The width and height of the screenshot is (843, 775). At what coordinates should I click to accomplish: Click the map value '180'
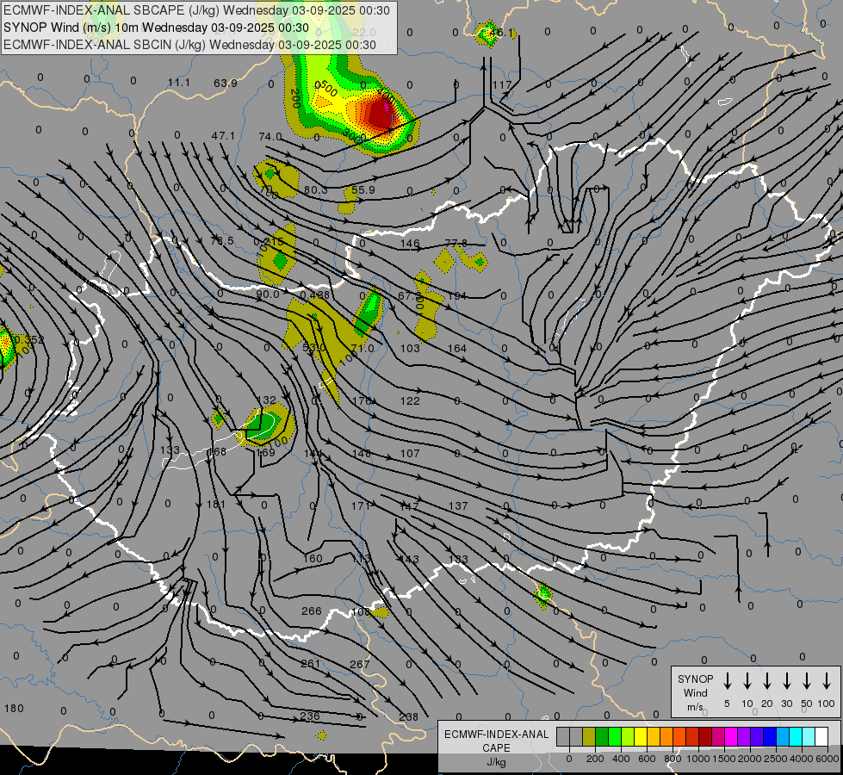[x=14, y=709]
